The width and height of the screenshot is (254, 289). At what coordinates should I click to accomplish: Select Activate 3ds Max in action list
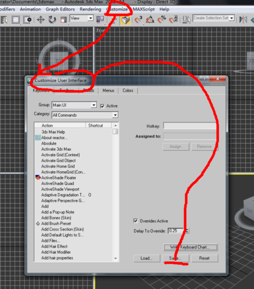click(56, 149)
